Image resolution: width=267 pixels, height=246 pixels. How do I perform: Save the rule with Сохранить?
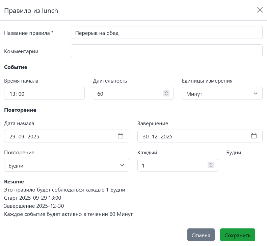pos(237,235)
